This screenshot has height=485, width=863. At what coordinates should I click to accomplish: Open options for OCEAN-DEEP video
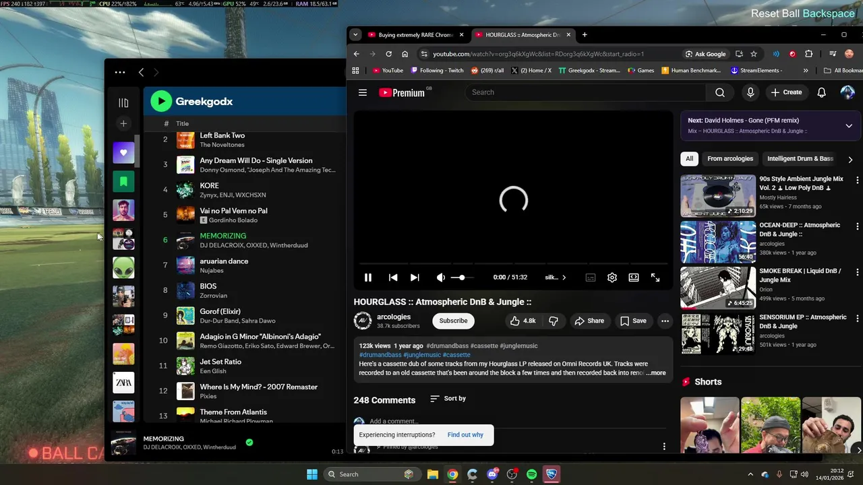(857, 226)
